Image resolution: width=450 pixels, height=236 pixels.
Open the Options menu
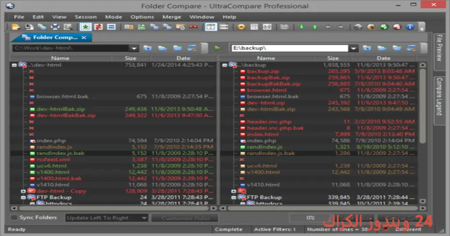coord(142,17)
